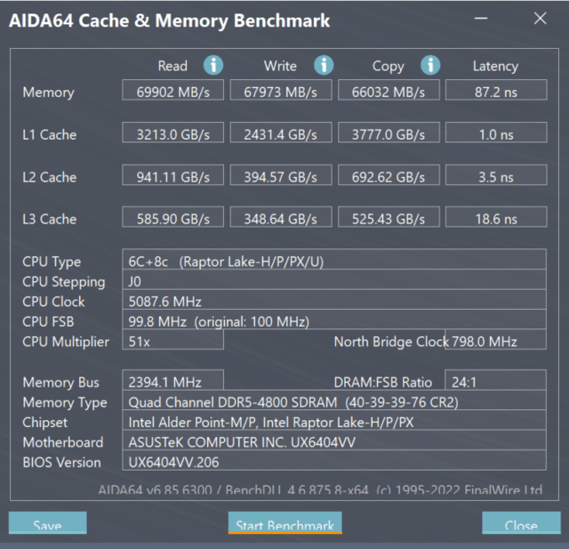This screenshot has width=569, height=549.
Task: Close the benchmark dialog with Close button
Action: pos(521,525)
